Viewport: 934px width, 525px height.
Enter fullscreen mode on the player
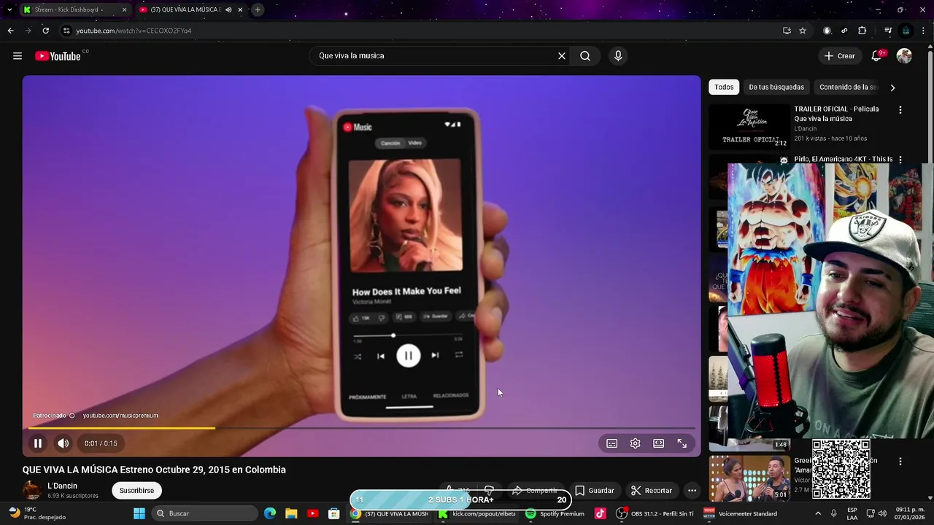click(682, 443)
